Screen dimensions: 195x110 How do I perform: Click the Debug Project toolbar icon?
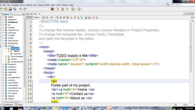[x=73, y=9]
